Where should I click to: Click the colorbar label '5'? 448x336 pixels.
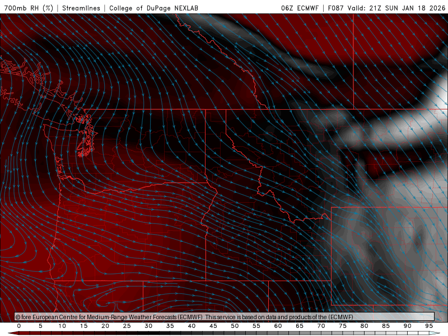(40, 326)
